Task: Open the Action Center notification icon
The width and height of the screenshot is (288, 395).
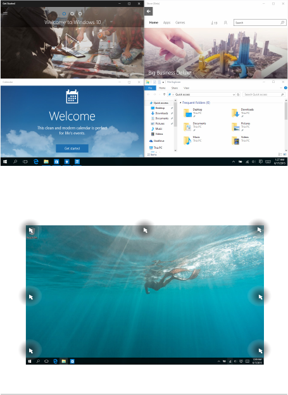Action: click(x=261, y=161)
